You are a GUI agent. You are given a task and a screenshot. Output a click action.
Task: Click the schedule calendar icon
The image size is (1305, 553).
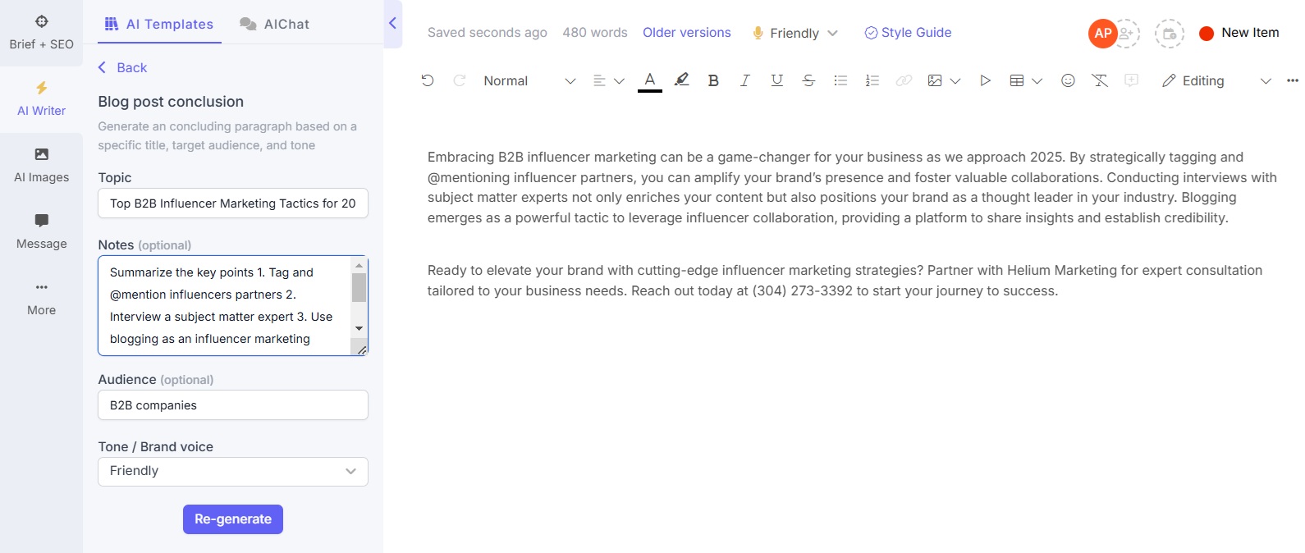[x=1170, y=34]
